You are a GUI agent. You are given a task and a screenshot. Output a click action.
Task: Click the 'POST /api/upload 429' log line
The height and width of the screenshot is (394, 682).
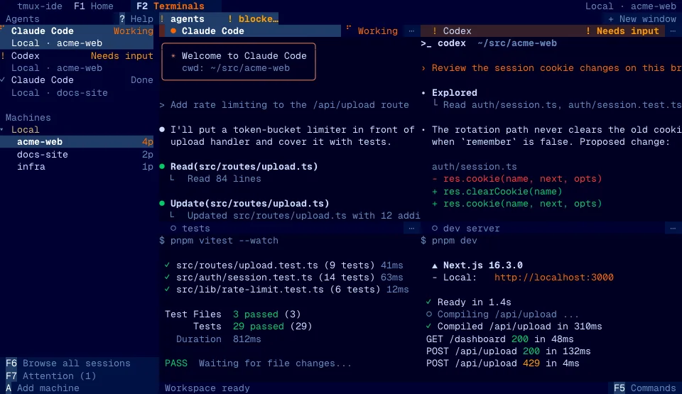click(x=503, y=363)
